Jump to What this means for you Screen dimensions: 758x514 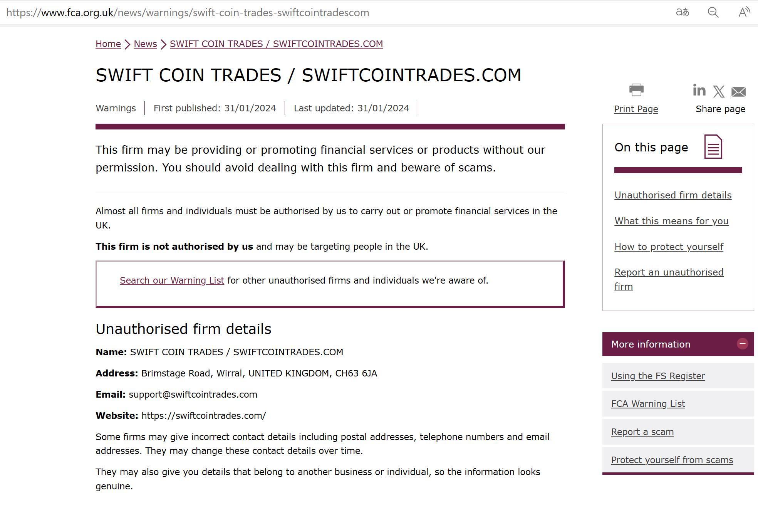[671, 221]
